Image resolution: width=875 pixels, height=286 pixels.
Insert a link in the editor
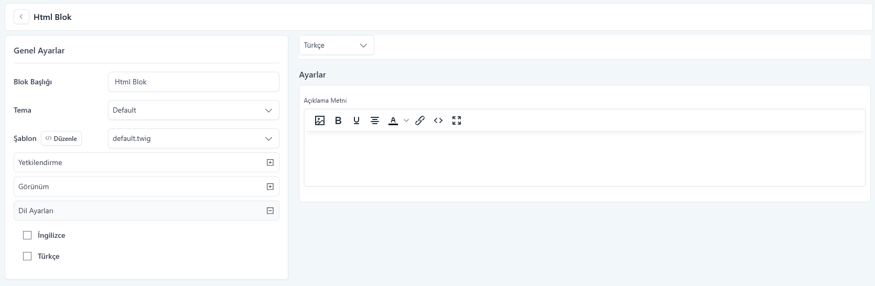[420, 120]
